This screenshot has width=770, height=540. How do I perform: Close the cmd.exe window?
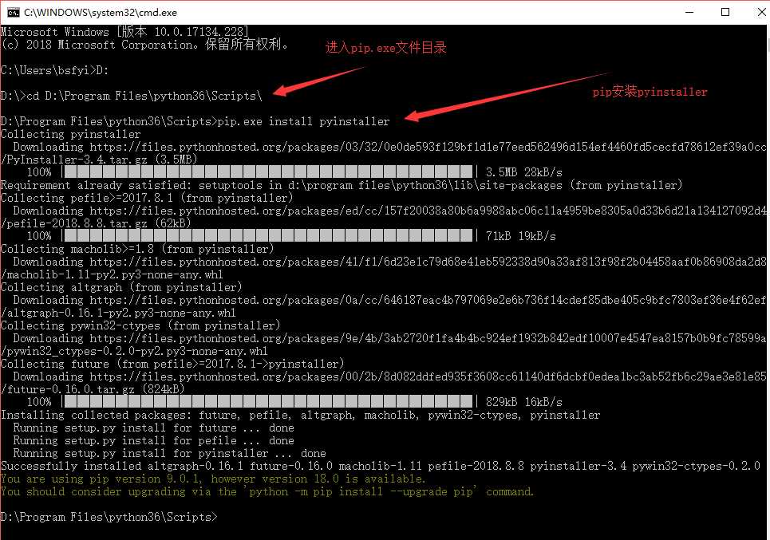point(760,12)
